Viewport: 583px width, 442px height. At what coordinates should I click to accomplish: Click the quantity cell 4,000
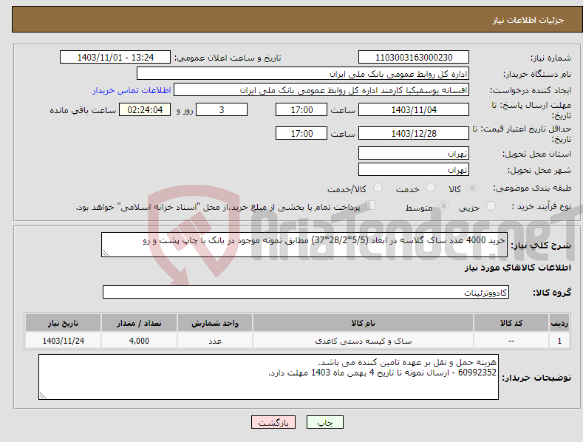point(139,341)
